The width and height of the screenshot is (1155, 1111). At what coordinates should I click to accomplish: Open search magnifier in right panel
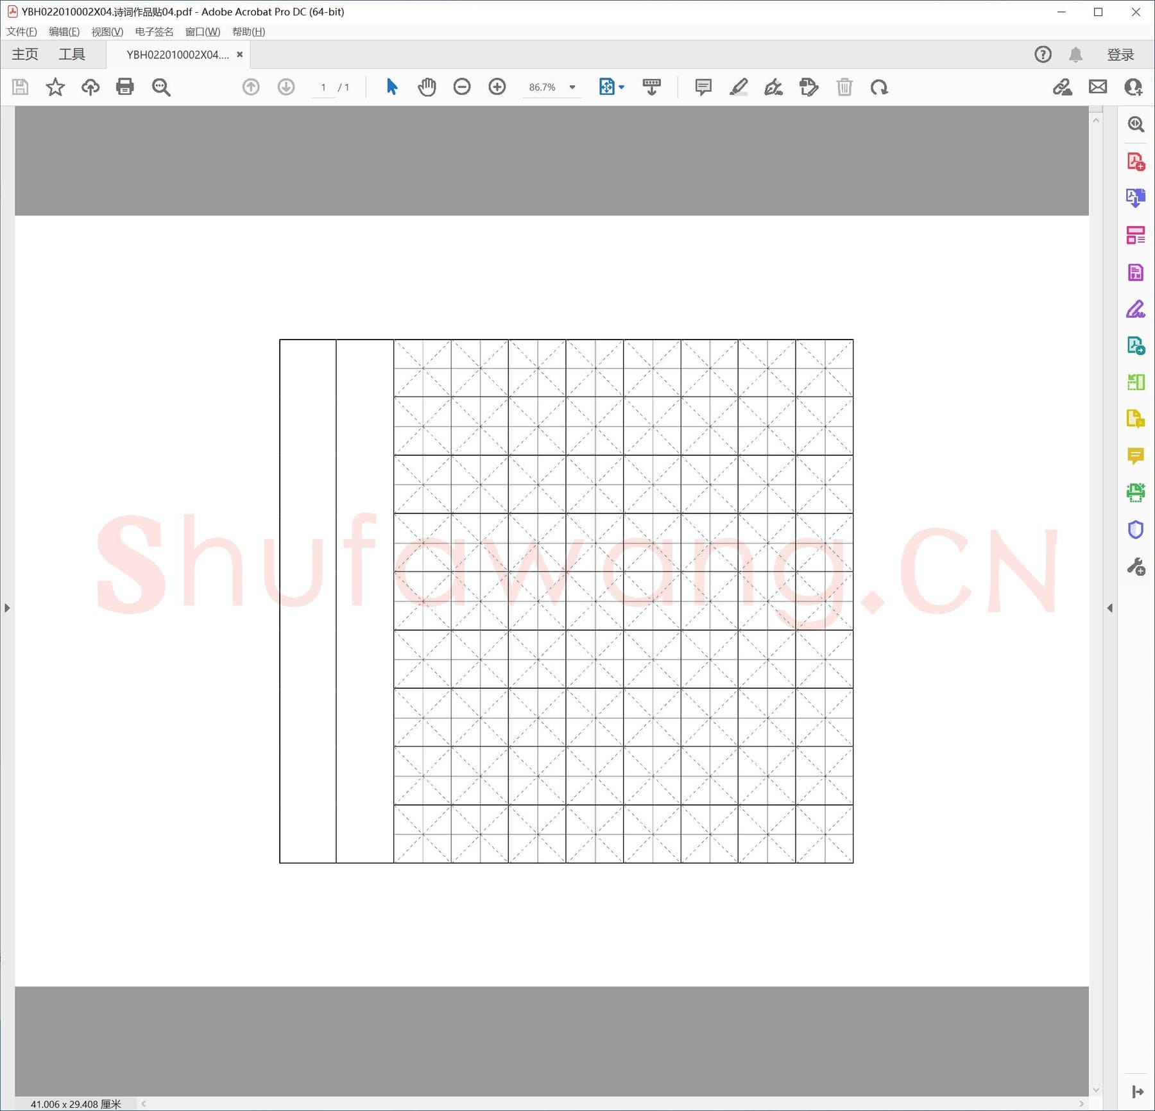[x=1136, y=124]
